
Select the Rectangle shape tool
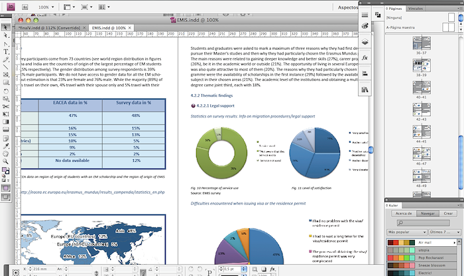(5, 82)
